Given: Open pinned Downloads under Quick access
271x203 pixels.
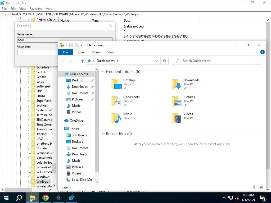Looking at the screenshot, I should (80, 87).
